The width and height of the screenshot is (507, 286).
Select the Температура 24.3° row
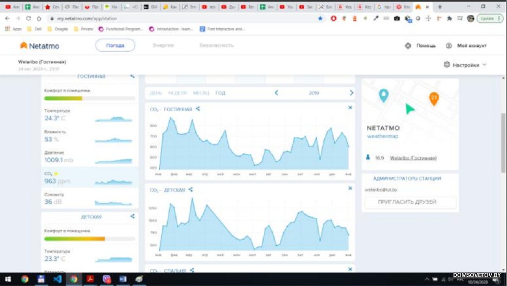90,115
